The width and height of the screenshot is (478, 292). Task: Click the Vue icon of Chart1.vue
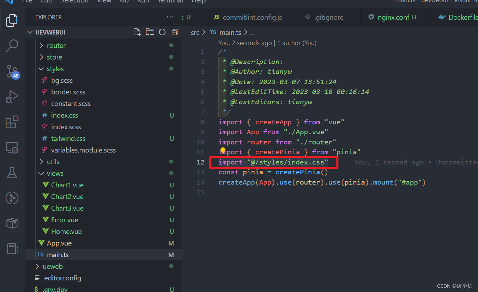[x=46, y=185]
